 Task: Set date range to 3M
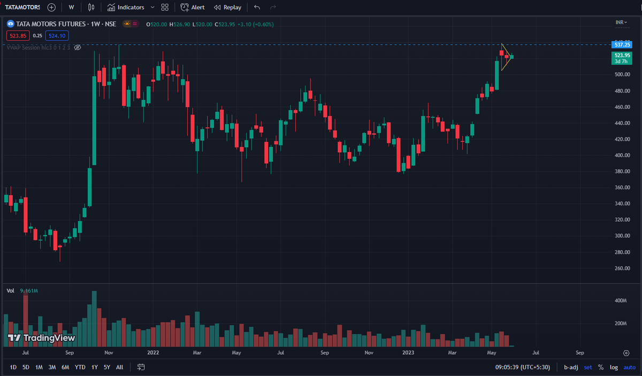(x=52, y=367)
